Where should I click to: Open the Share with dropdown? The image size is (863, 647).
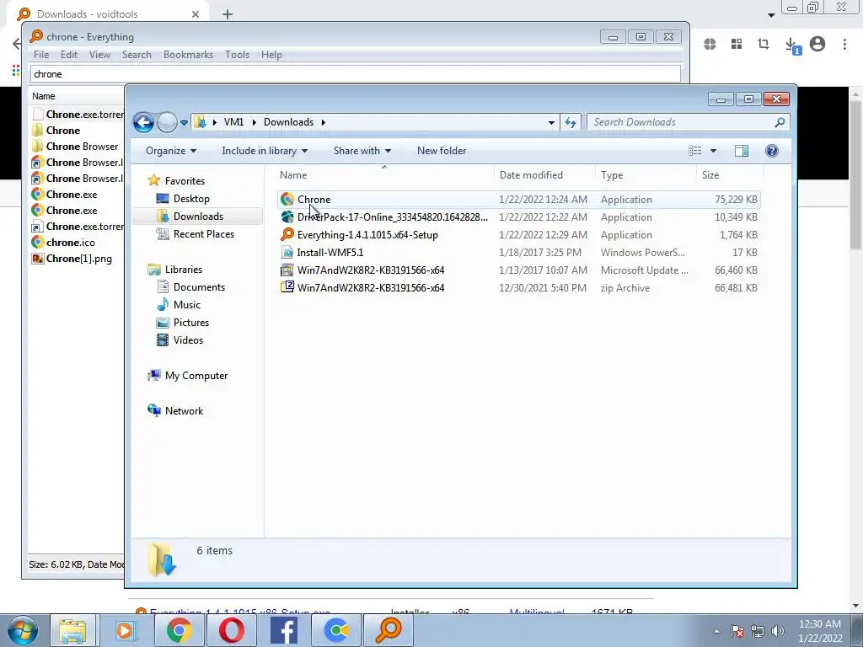coord(362,151)
